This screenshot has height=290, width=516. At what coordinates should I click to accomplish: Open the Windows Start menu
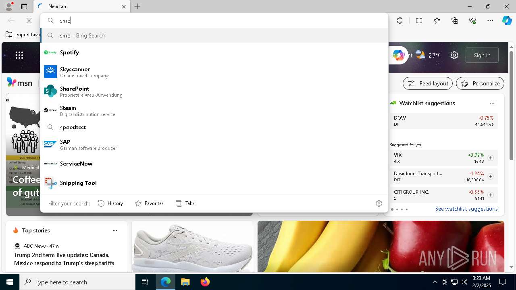point(10,282)
